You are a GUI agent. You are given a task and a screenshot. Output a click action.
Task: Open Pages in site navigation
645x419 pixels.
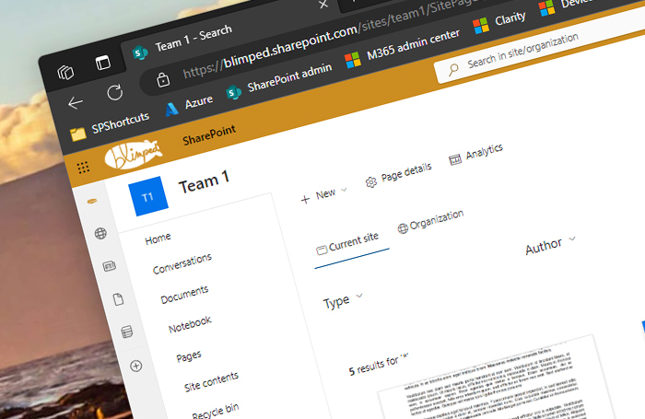(189, 355)
